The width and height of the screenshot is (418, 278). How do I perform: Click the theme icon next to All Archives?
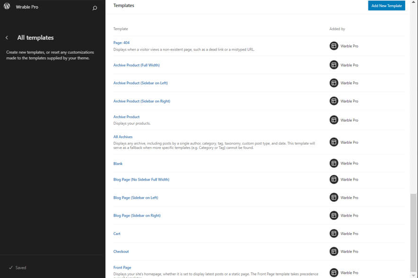click(x=333, y=142)
